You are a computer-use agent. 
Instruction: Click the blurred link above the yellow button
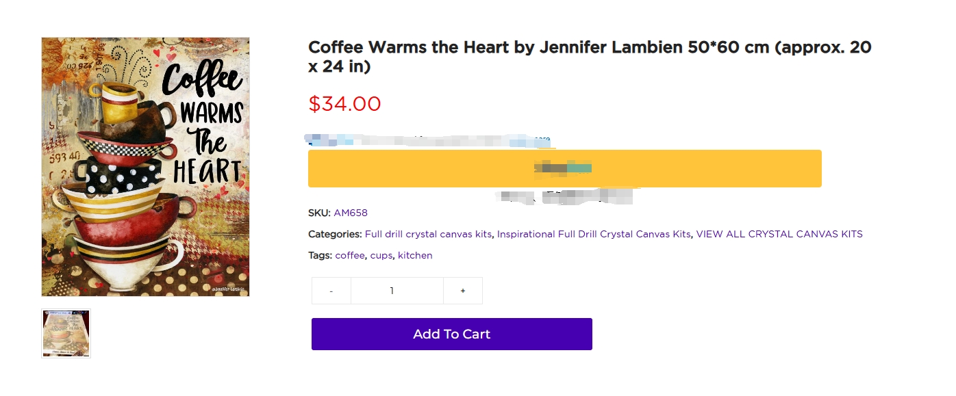428,140
